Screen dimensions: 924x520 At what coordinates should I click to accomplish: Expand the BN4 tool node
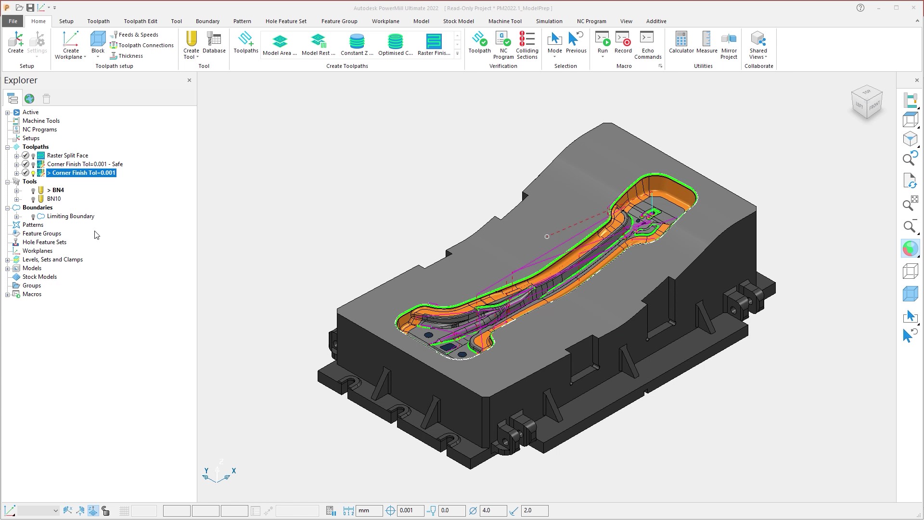coord(17,190)
